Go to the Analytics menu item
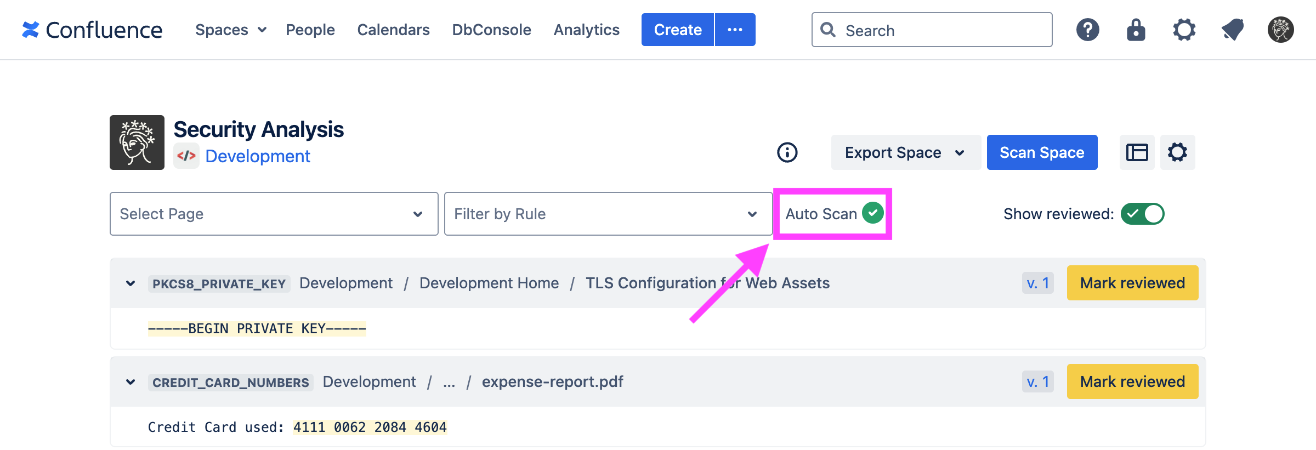 pyautogui.click(x=586, y=30)
